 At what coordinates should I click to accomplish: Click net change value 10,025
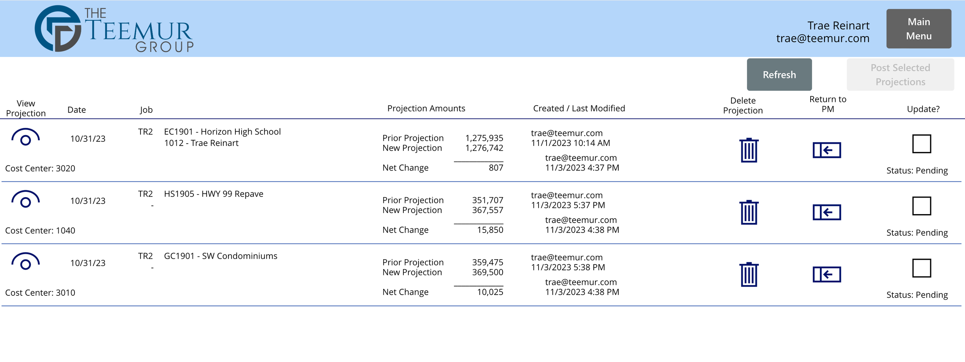coord(490,292)
